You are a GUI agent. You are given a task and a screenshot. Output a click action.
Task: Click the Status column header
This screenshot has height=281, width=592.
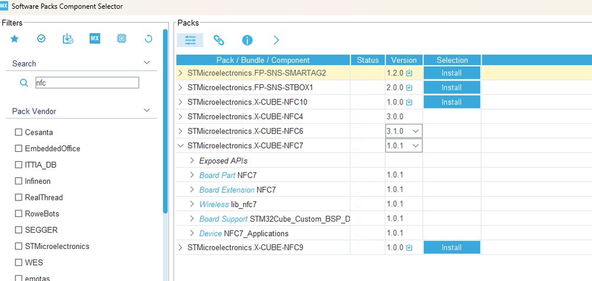(x=368, y=60)
